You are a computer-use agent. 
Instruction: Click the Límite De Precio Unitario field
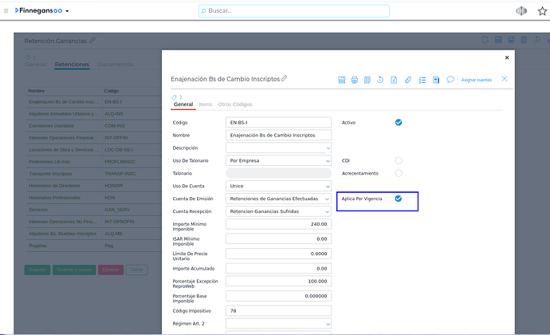(x=278, y=254)
